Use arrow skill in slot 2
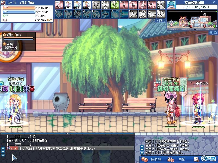This screenshot has height=163, width=218. 68,14
